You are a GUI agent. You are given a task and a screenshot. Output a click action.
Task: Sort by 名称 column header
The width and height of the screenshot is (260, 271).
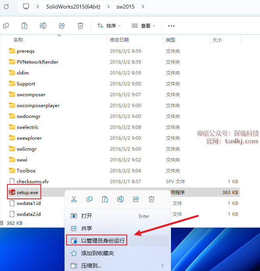coord(18,40)
